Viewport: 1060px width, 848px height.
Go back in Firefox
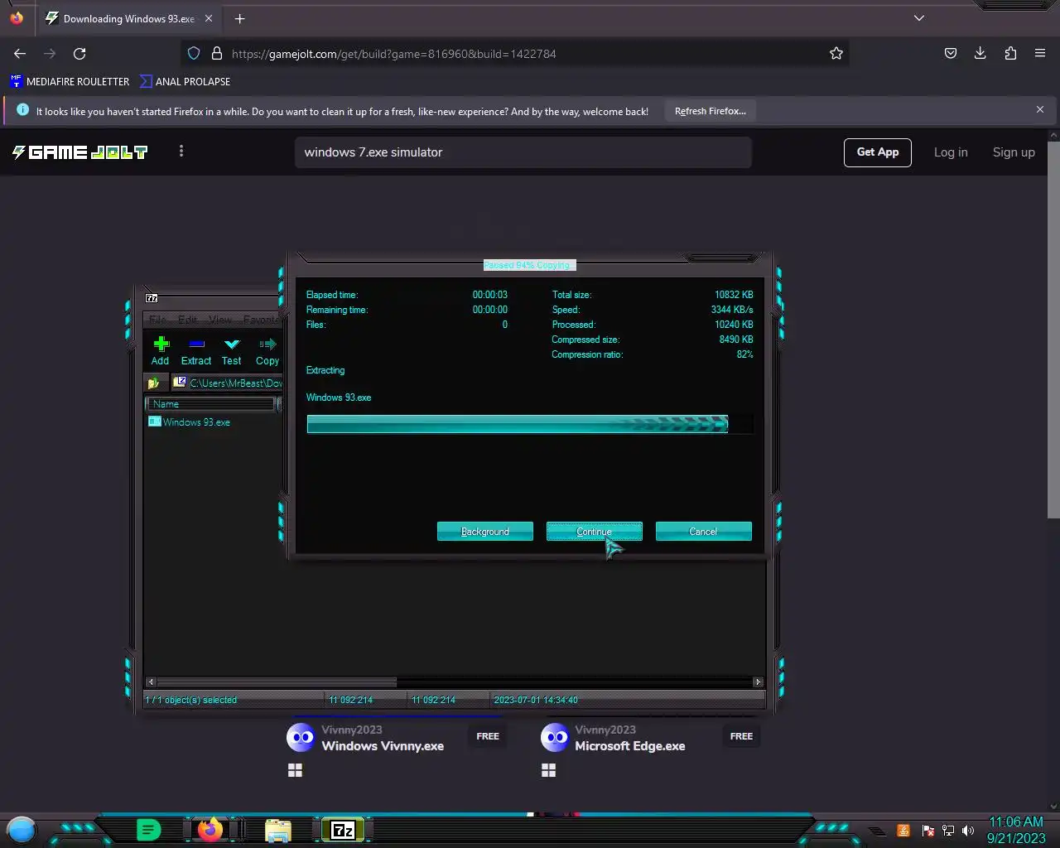(x=20, y=54)
